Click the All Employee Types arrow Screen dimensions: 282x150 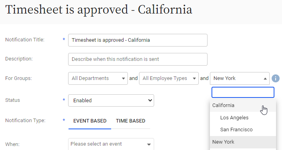point(194,78)
